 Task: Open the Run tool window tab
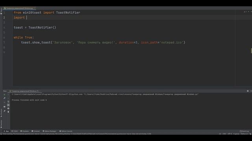tap(6, 131)
